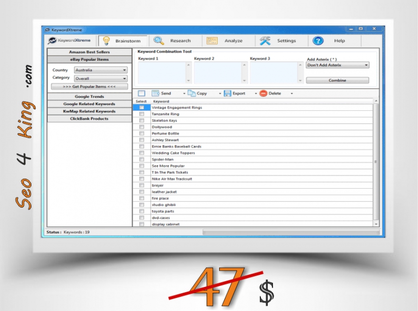This screenshot has height=311, width=418.
Task: Click the keyword list scroll up arrow
Action: pos(376,101)
